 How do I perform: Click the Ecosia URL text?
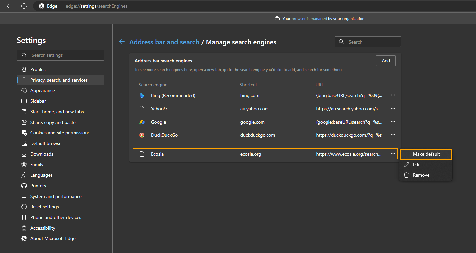click(x=349, y=154)
